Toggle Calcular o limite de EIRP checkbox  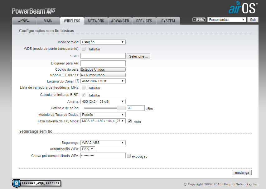tap(84, 95)
